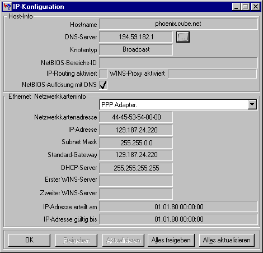263x253 pixels.
Task: Select the Hostname field phoenix.cube.net
Action: point(179,24)
